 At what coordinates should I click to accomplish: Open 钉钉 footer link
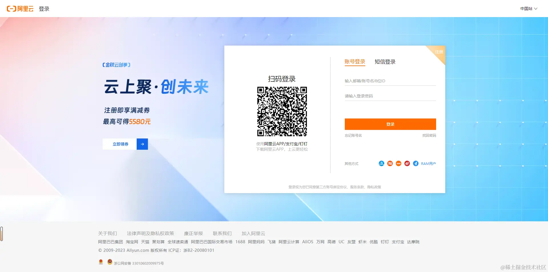[385, 242]
